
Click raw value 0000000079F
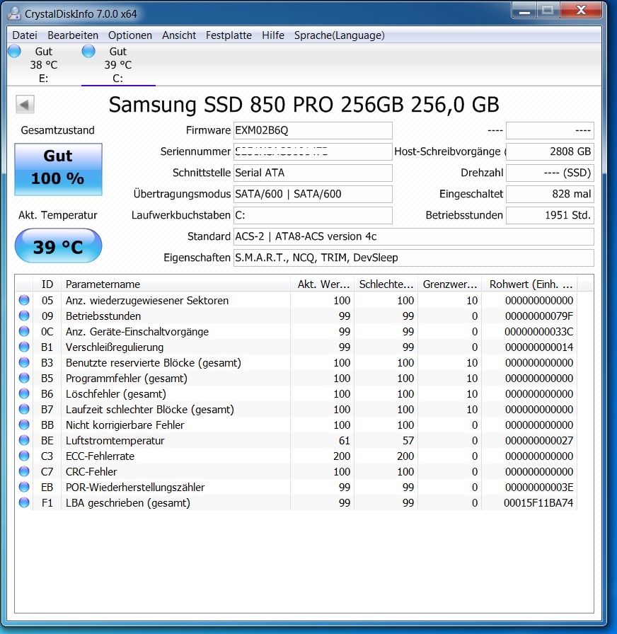[x=539, y=316]
